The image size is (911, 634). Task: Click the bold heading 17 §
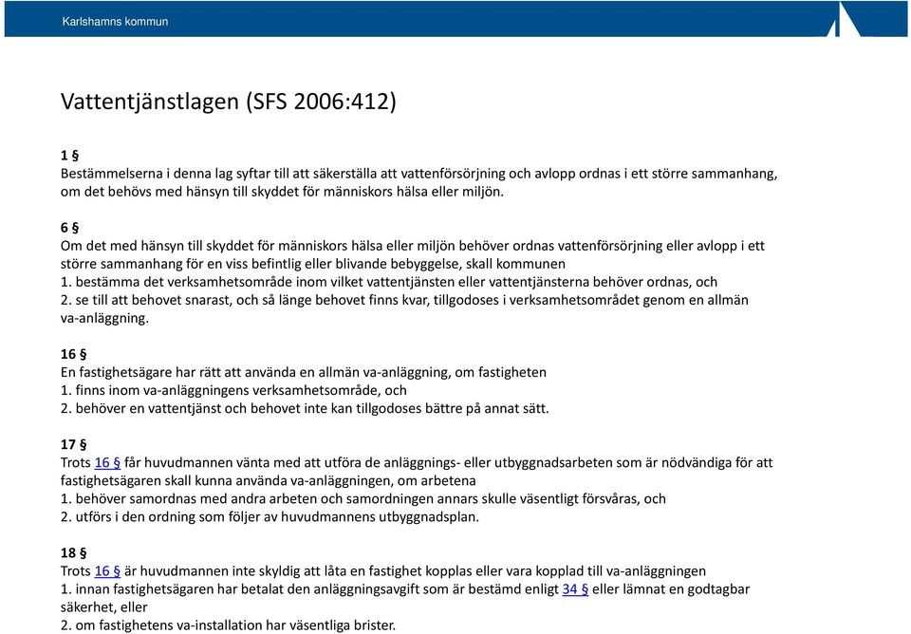tap(73, 444)
